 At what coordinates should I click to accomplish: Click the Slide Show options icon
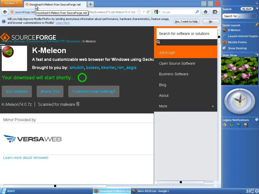click(257, 55)
